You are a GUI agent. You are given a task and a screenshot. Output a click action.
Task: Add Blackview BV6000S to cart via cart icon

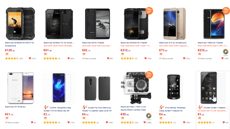tap(7, 54)
